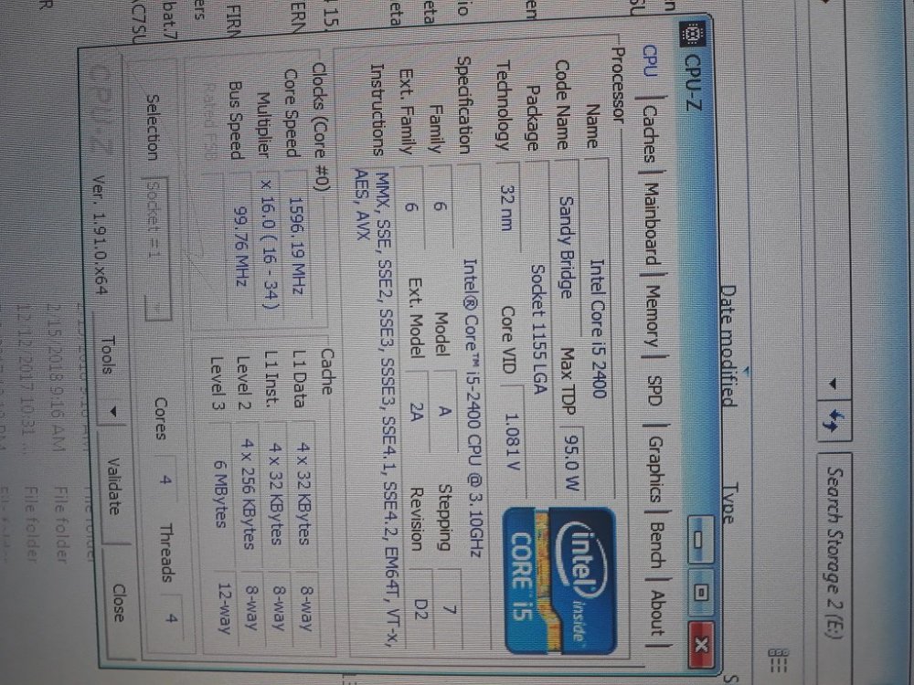Click the Technology value 32 nm

tap(507, 208)
